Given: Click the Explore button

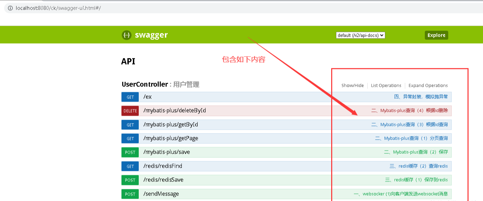Looking at the screenshot, I should click(x=436, y=35).
